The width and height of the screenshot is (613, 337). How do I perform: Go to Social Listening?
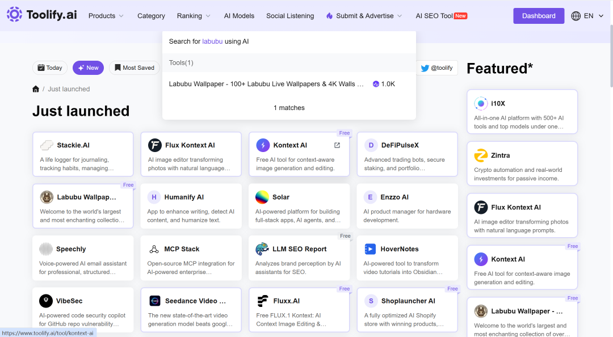coord(290,16)
